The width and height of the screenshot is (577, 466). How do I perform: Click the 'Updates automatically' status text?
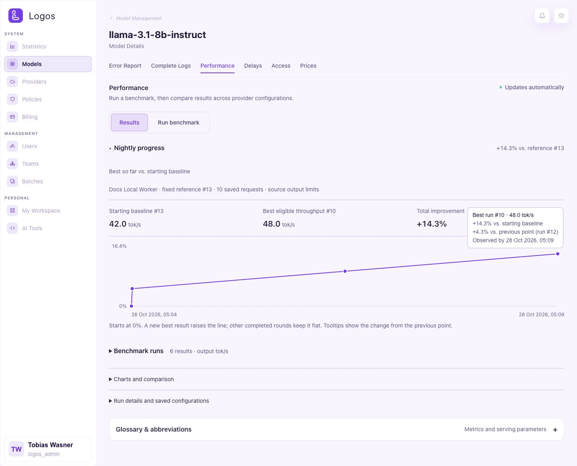click(534, 87)
